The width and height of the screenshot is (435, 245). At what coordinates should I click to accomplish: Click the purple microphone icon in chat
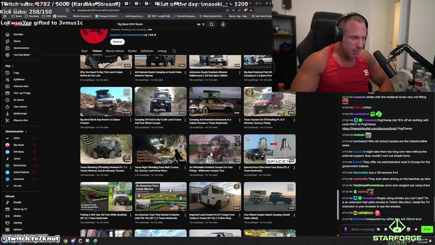346,229
